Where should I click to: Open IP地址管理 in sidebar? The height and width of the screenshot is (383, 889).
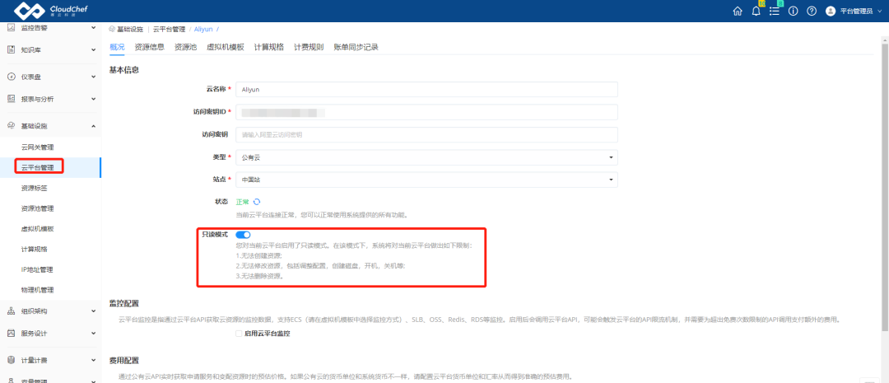click(x=37, y=269)
